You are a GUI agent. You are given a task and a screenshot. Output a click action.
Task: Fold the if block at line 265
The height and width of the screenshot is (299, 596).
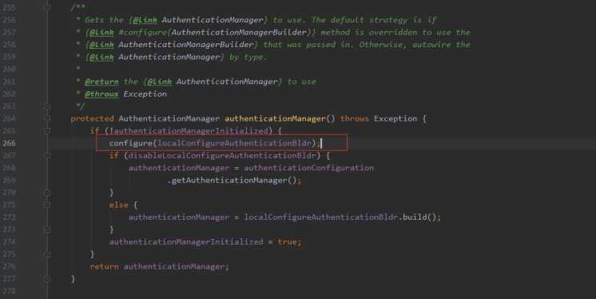(x=47, y=130)
